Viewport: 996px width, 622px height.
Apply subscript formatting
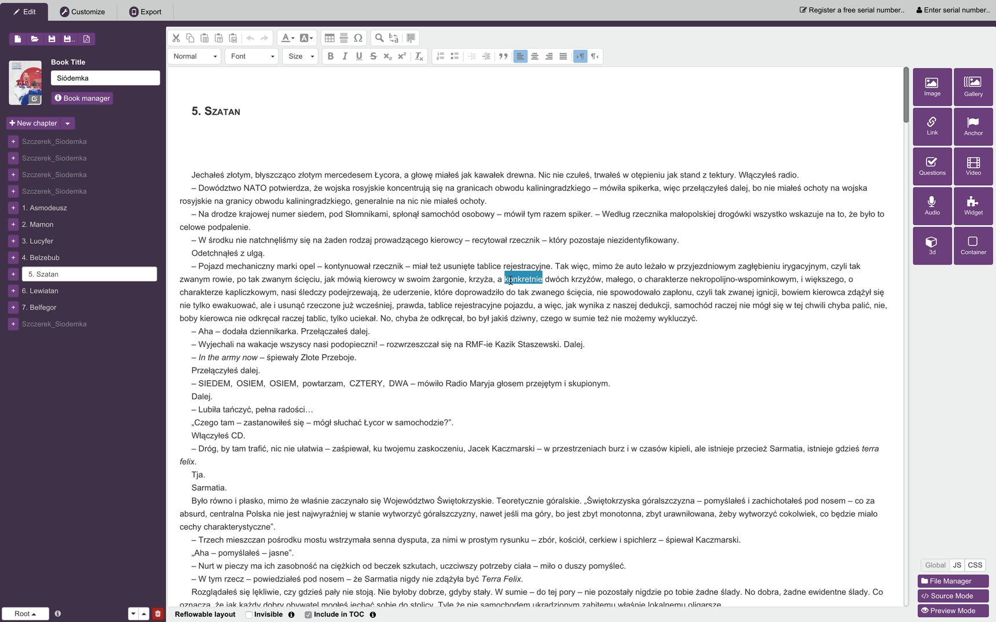387,56
